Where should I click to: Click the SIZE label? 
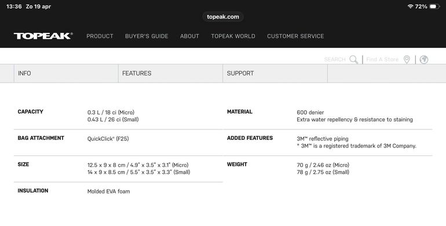23,164
